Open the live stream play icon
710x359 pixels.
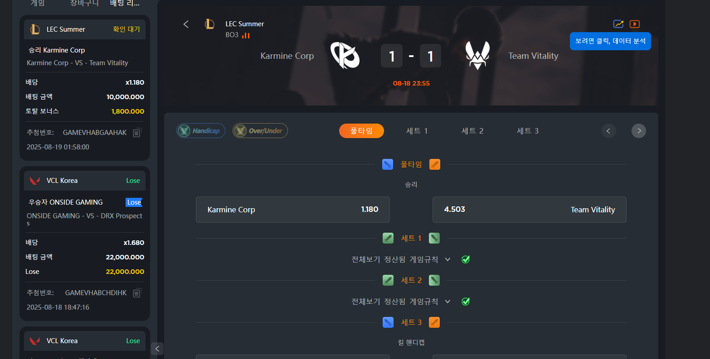point(635,24)
